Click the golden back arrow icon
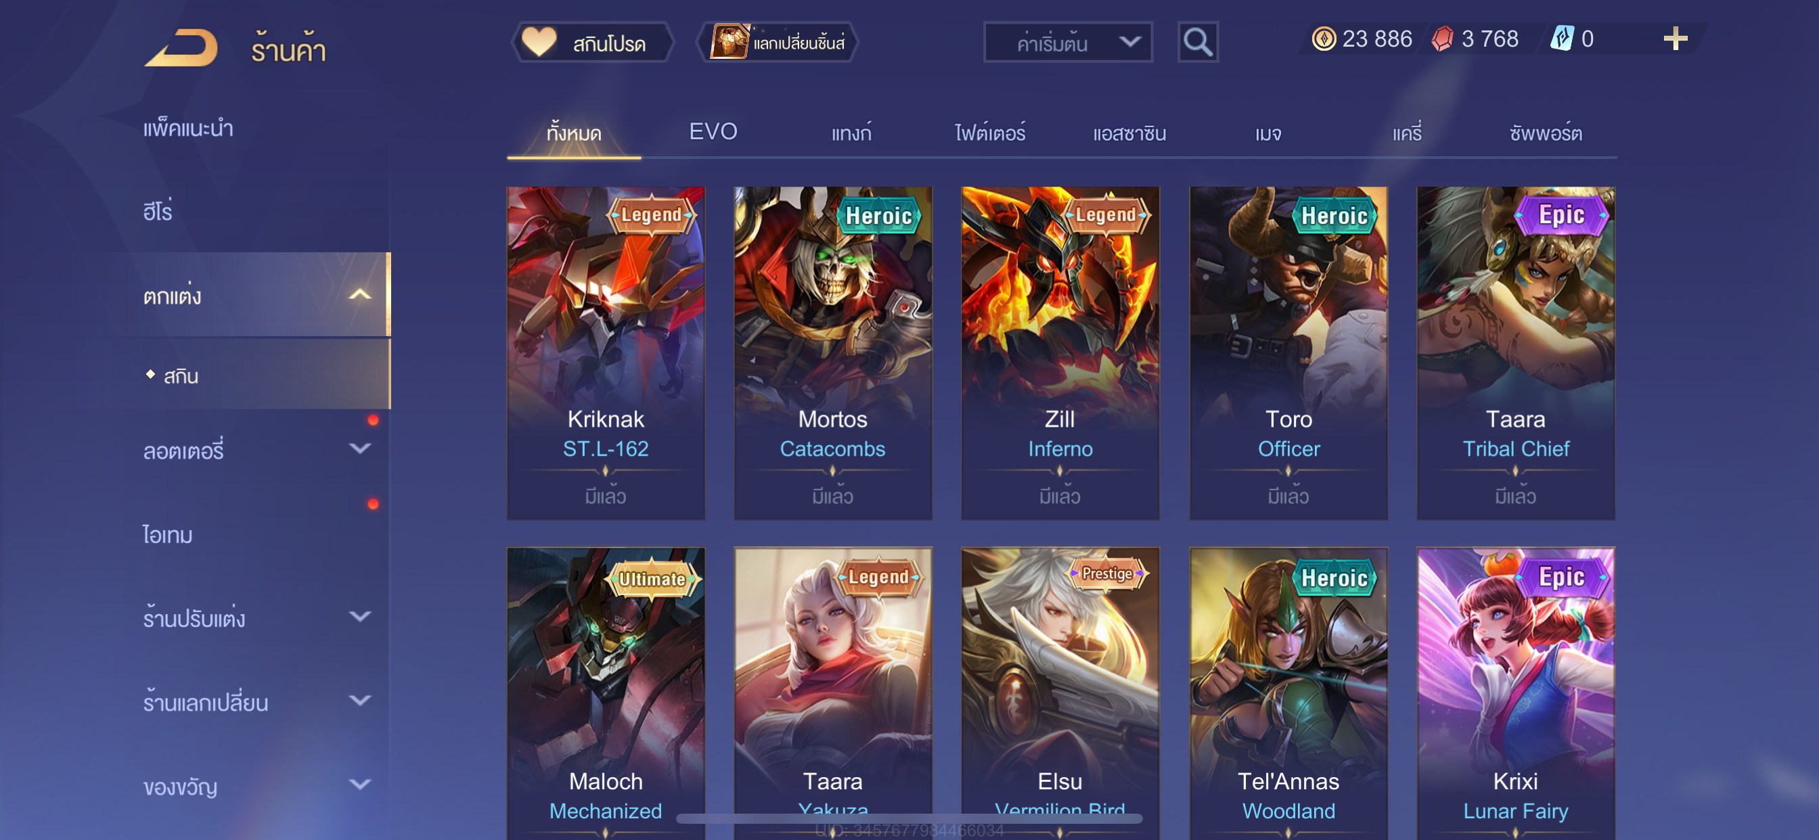 pyautogui.click(x=181, y=47)
